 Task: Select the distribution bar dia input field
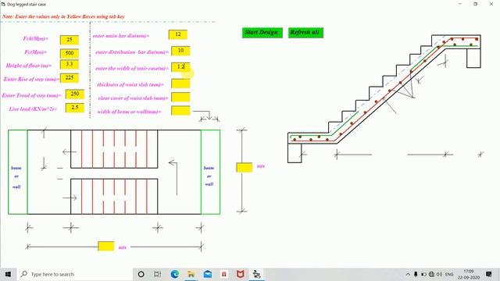180,51
